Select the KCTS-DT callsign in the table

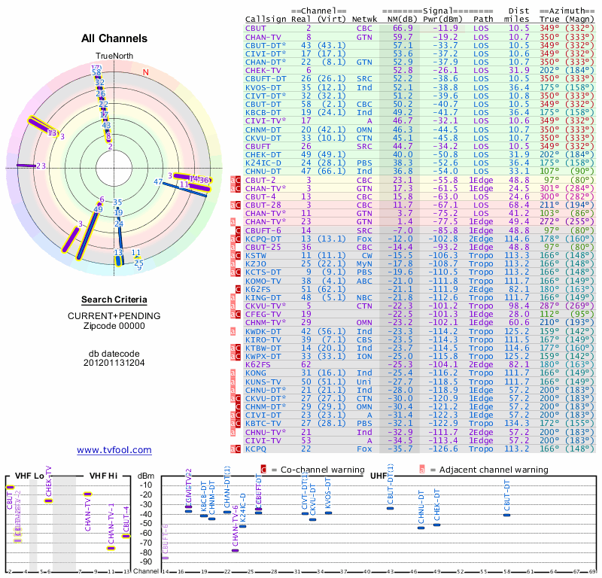(263, 272)
